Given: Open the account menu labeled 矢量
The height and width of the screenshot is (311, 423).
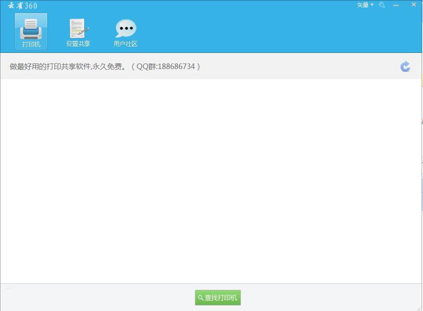Looking at the screenshot, I should (x=362, y=5).
